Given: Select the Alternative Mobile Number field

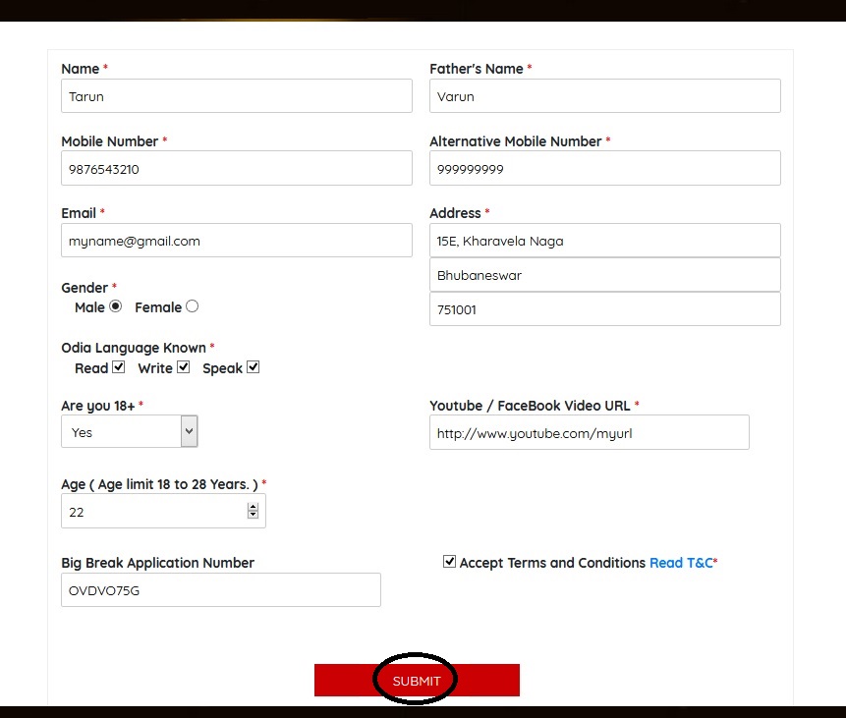Looking at the screenshot, I should point(604,168).
